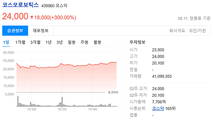This screenshot has width=213, height=120.
Task: Switch chart to 월봉 candles
Action: click(97, 42)
